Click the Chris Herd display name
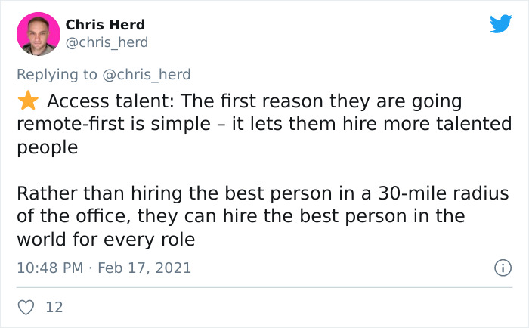The height and width of the screenshot is (328, 529). point(105,25)
